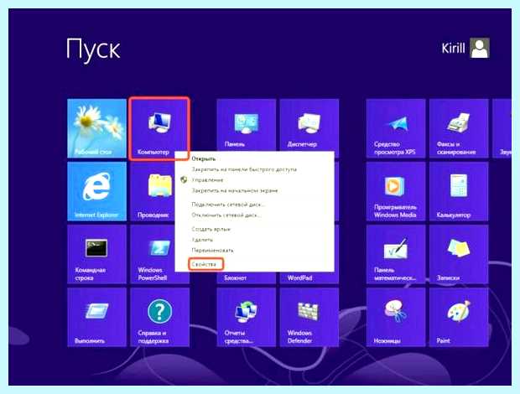The width and height of the screenshot is (520, 394).
Task: Open the Выполнить run tile
Action: pyautogui.click(x=96, y=317)
